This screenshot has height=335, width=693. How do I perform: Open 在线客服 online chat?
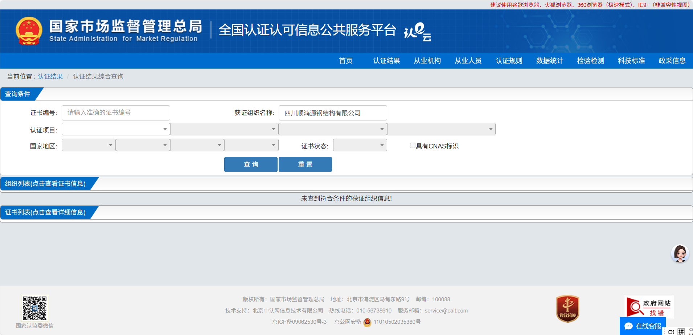643,326
